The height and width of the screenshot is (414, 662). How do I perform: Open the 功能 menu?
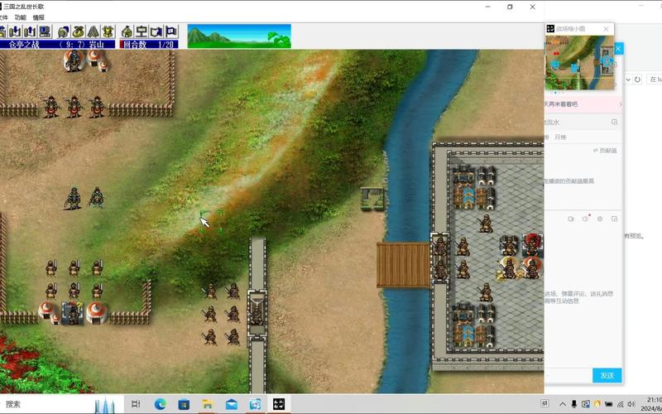[x=20, y=17]
